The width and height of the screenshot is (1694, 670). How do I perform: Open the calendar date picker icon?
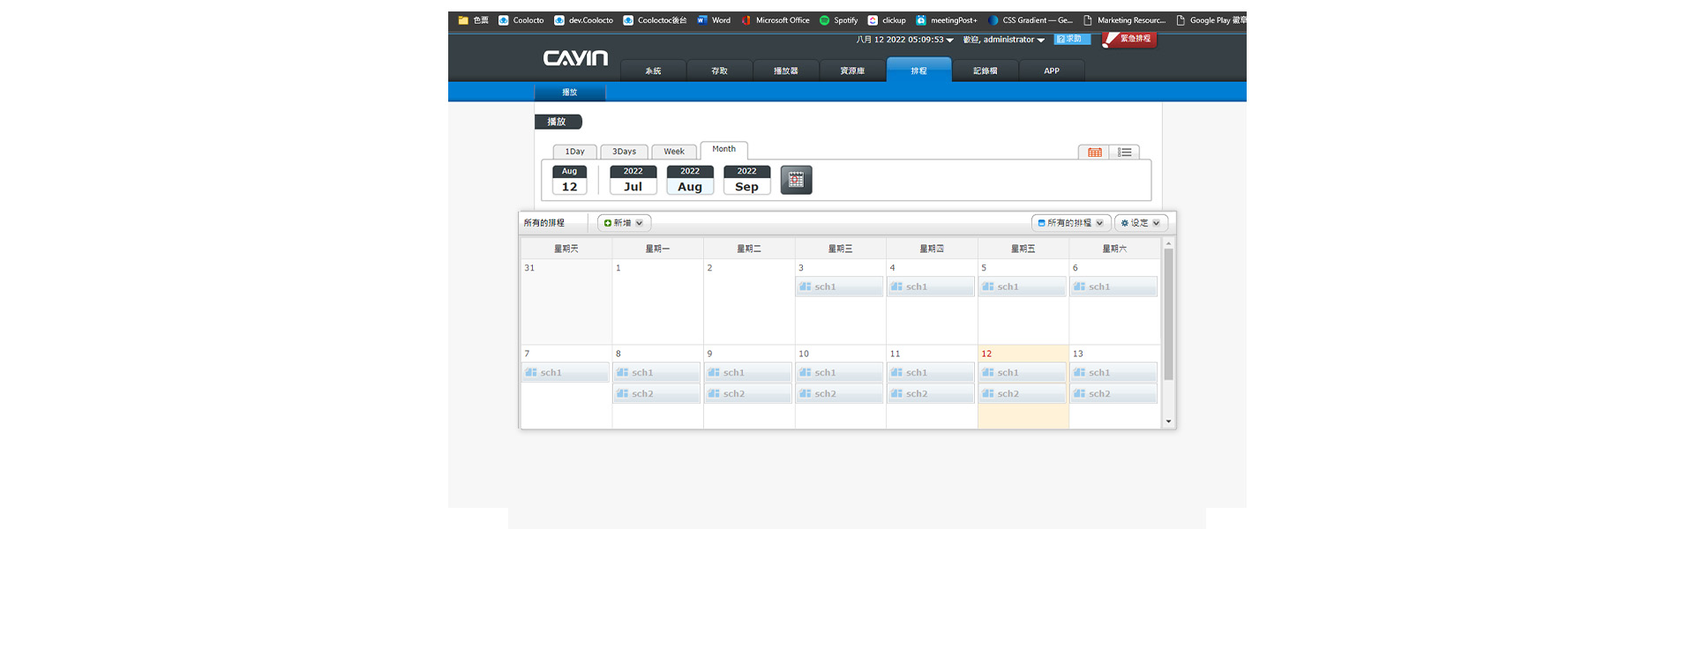796,180
